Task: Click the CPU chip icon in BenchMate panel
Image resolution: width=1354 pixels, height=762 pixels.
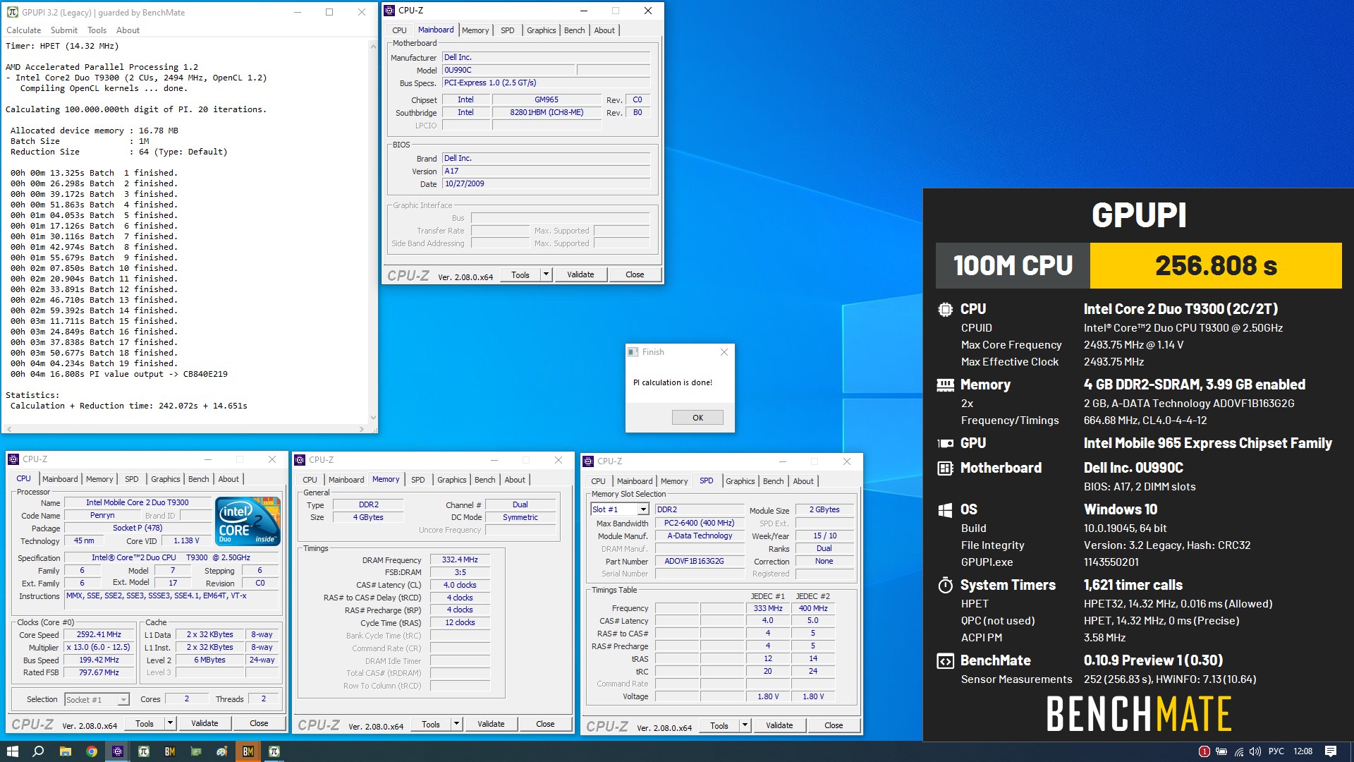Action: tap(945, 309)
